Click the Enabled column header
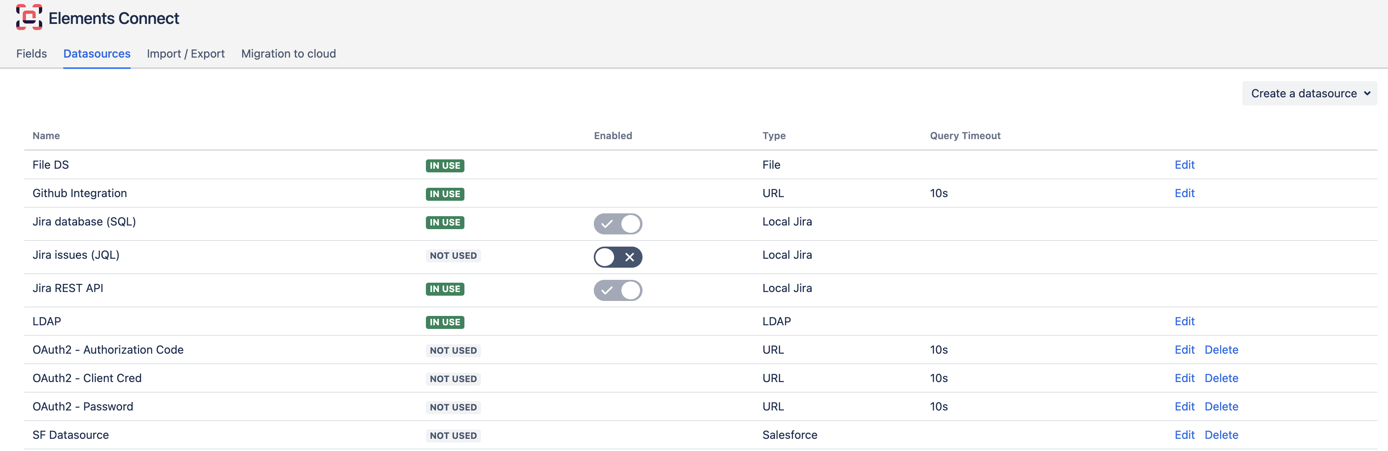Screen dimensions: 1388x451 coord(613,136)
